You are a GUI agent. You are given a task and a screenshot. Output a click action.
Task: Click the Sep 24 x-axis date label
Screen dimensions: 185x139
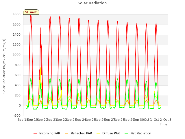pos(81,120)
